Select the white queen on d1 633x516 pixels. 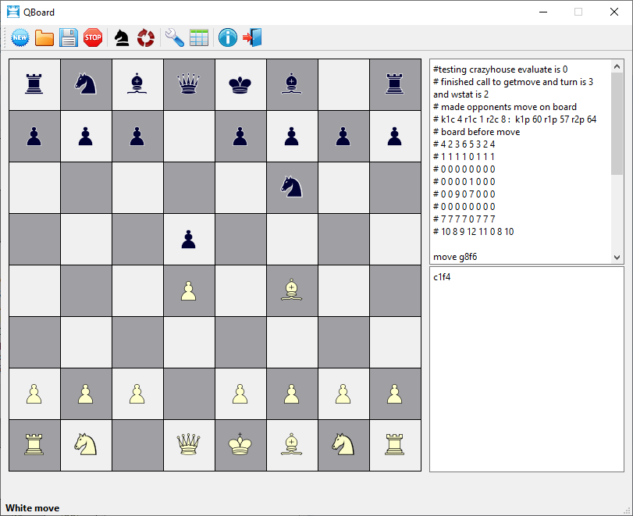pyautogui.click(x=189, y=444)
